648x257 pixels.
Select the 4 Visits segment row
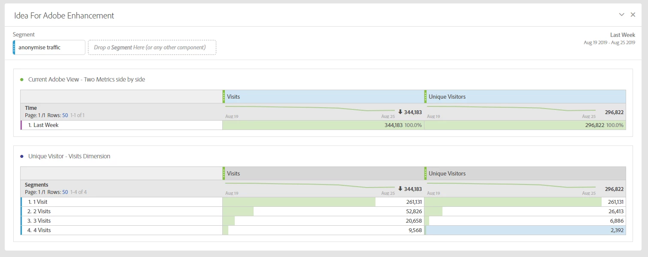121,230
